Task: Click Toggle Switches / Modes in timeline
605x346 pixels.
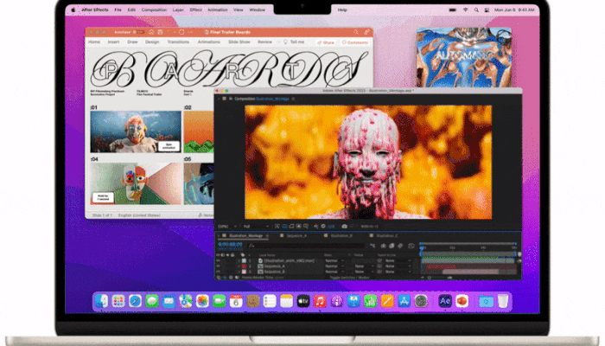Action: (x=349, y=278)
